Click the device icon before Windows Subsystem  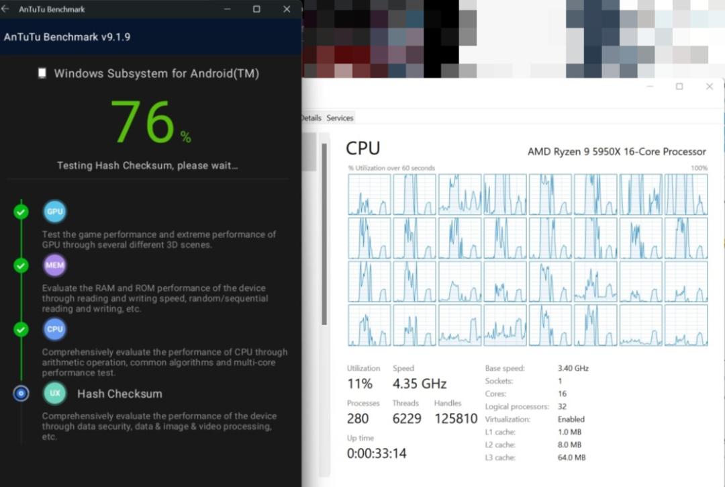coord(42,73)
